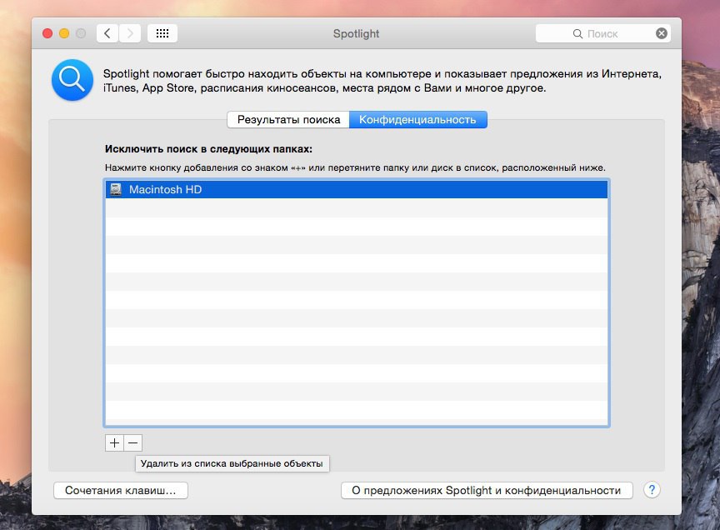Click the magnifier icon in the search field
The height and width of the screenshot is (530, 720).
tap(577, 34)
